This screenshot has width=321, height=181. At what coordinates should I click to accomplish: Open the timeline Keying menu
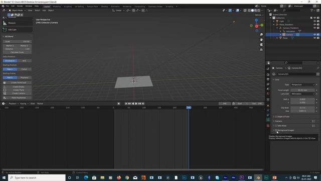point(24,104)
